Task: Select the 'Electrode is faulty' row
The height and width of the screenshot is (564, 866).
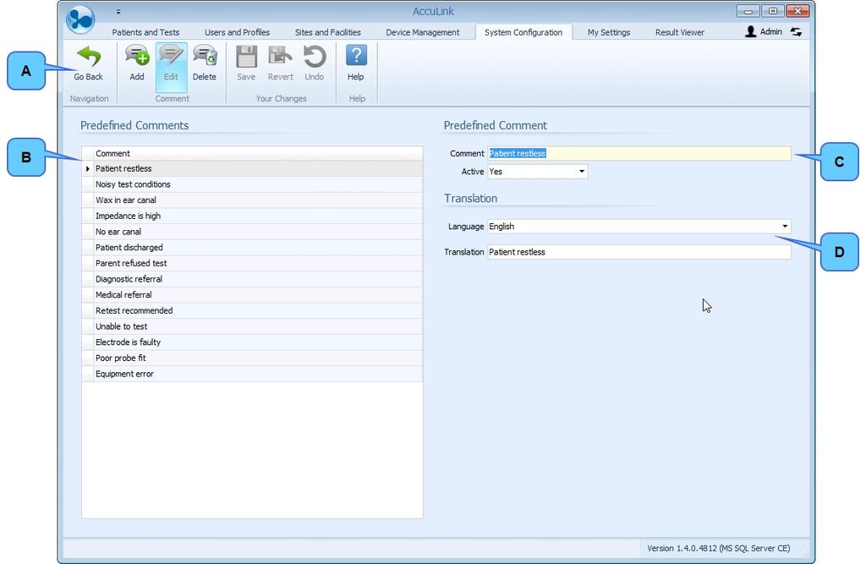Action: (252, 342)
